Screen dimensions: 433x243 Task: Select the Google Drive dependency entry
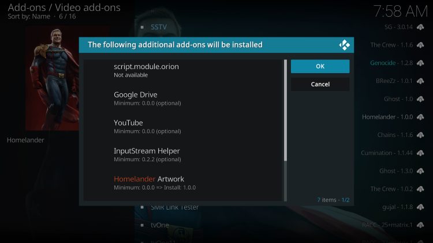click(x=184, y=98)
